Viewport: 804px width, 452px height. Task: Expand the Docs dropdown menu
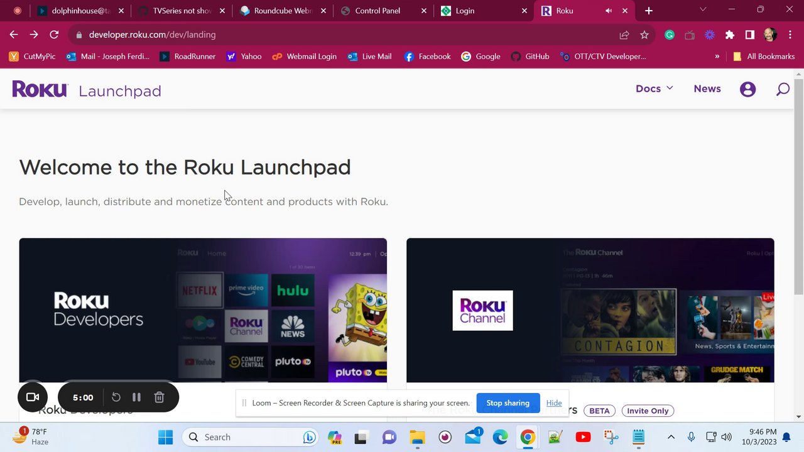(654, 89)
